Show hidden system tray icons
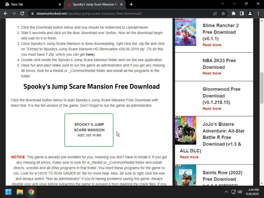Viewport: 264px width, 198px height. click(226, 192)
